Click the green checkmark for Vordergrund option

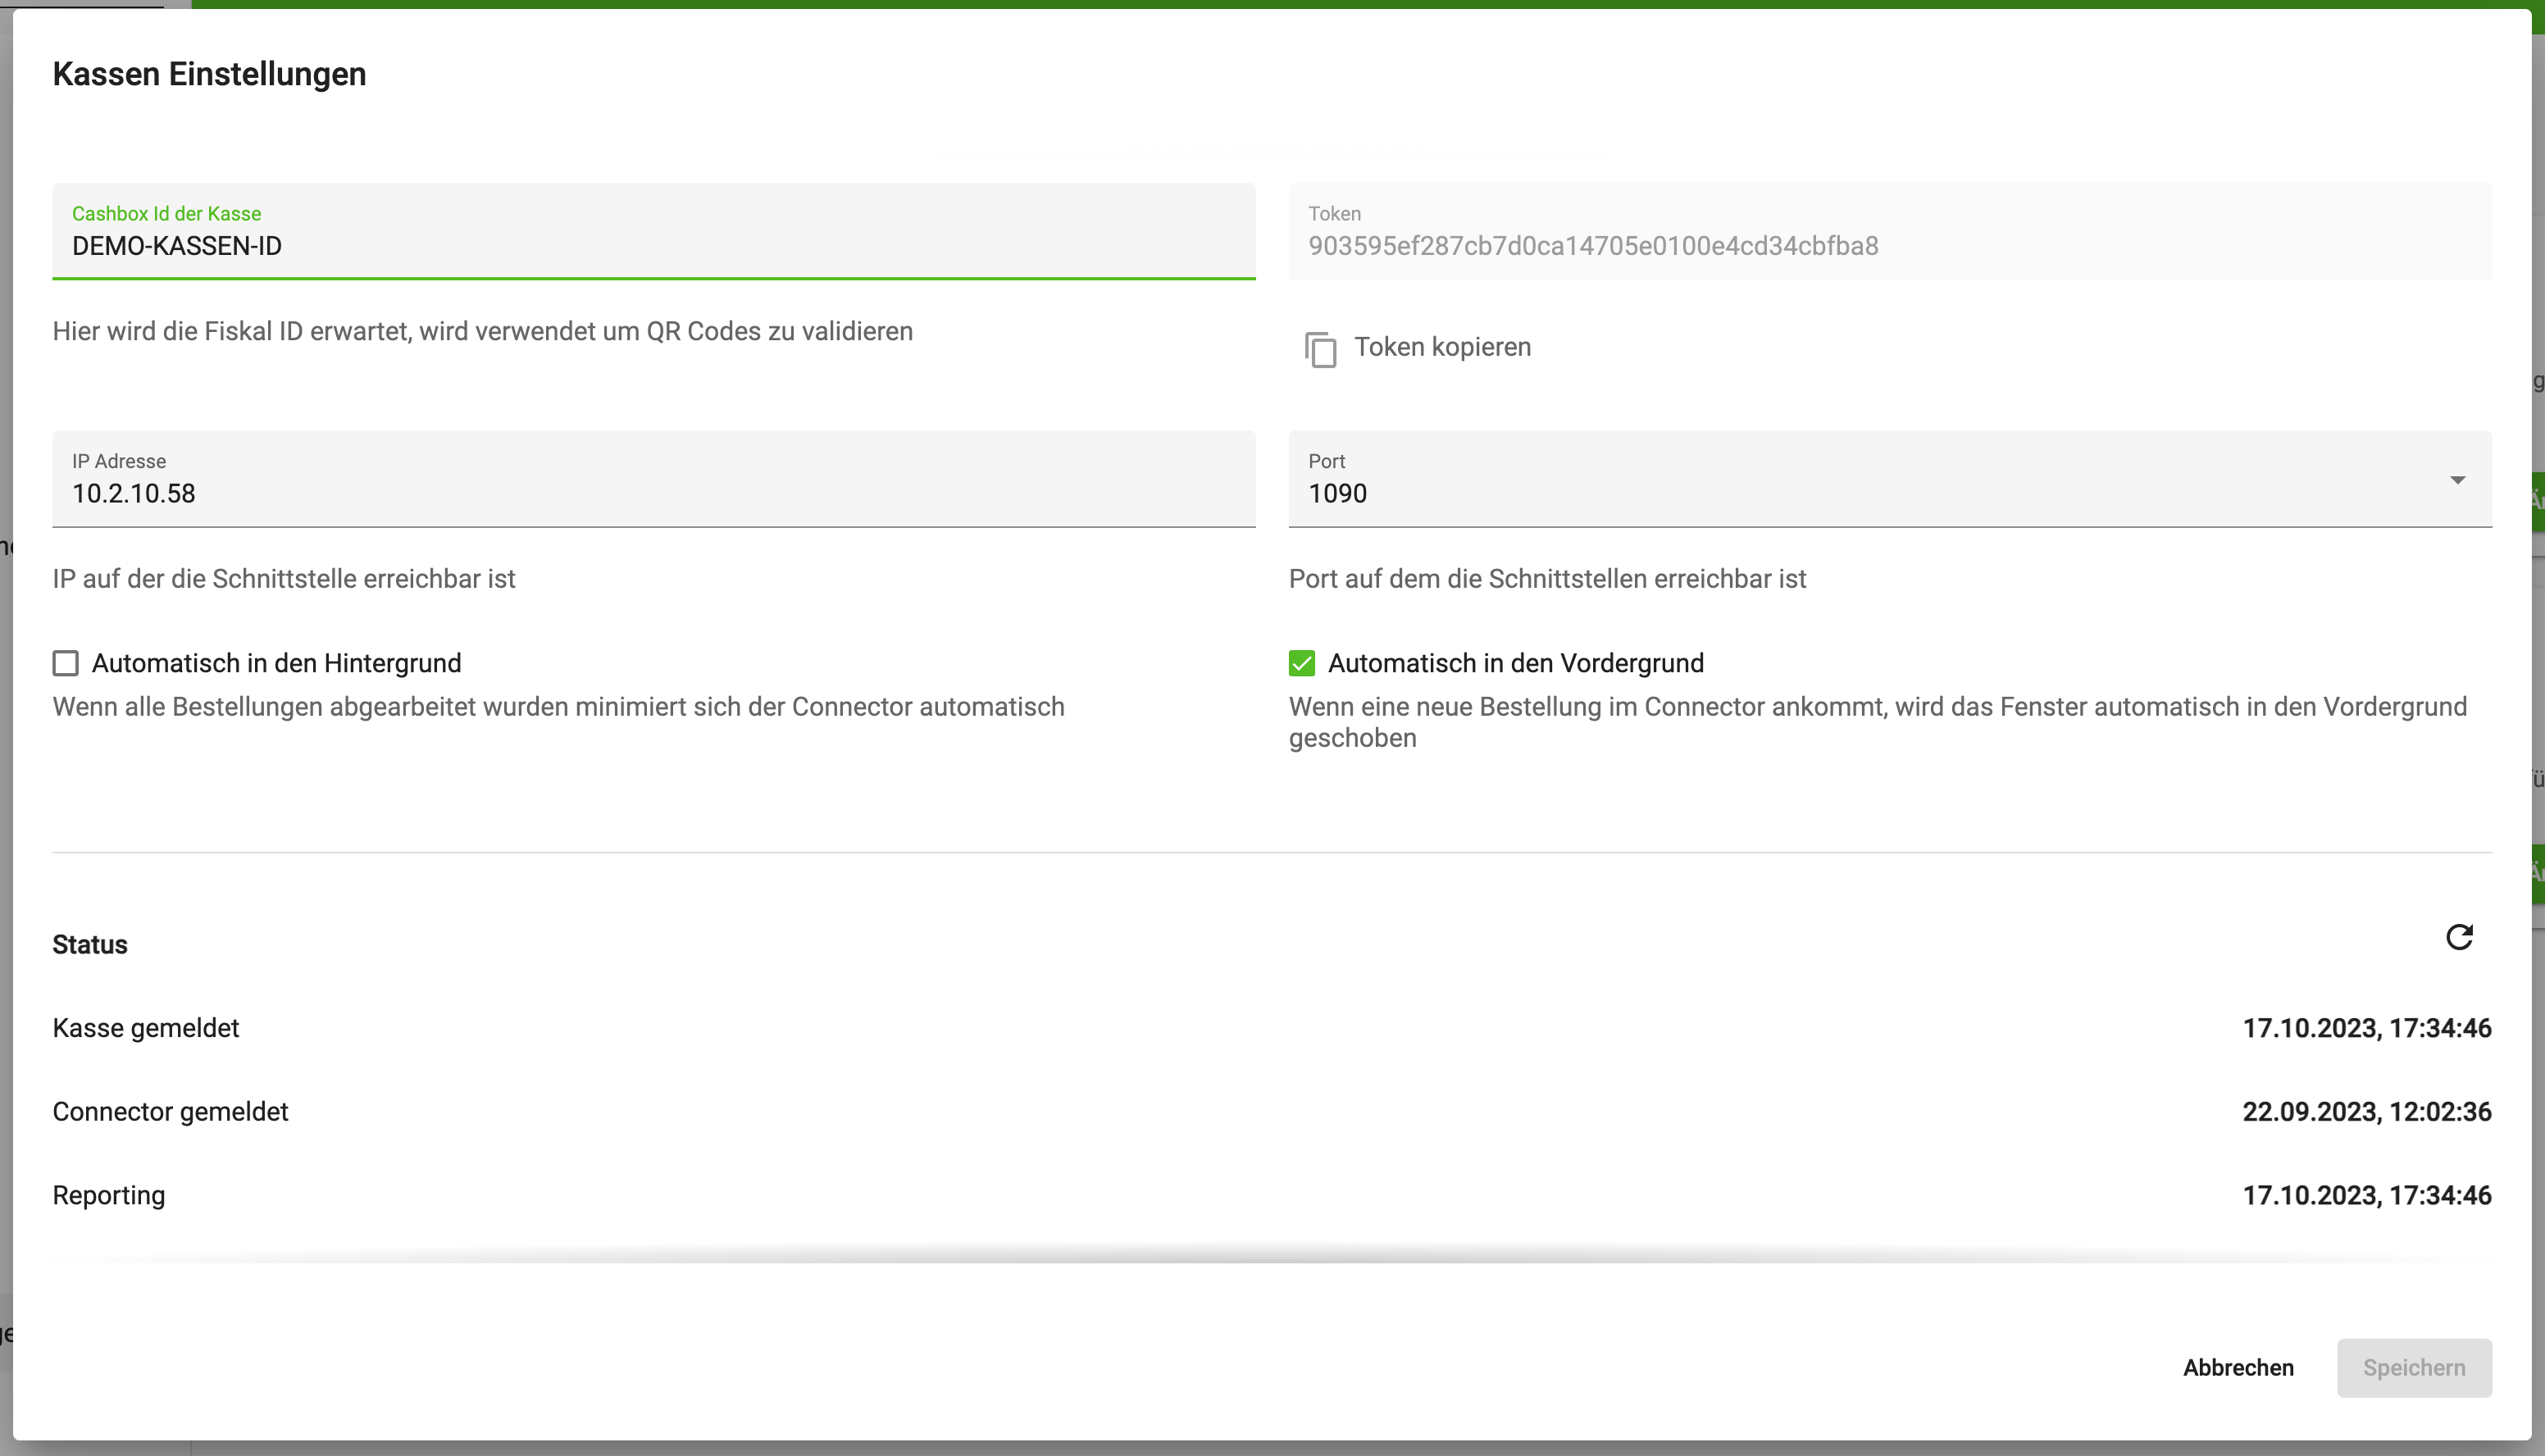coord(1301,663)
